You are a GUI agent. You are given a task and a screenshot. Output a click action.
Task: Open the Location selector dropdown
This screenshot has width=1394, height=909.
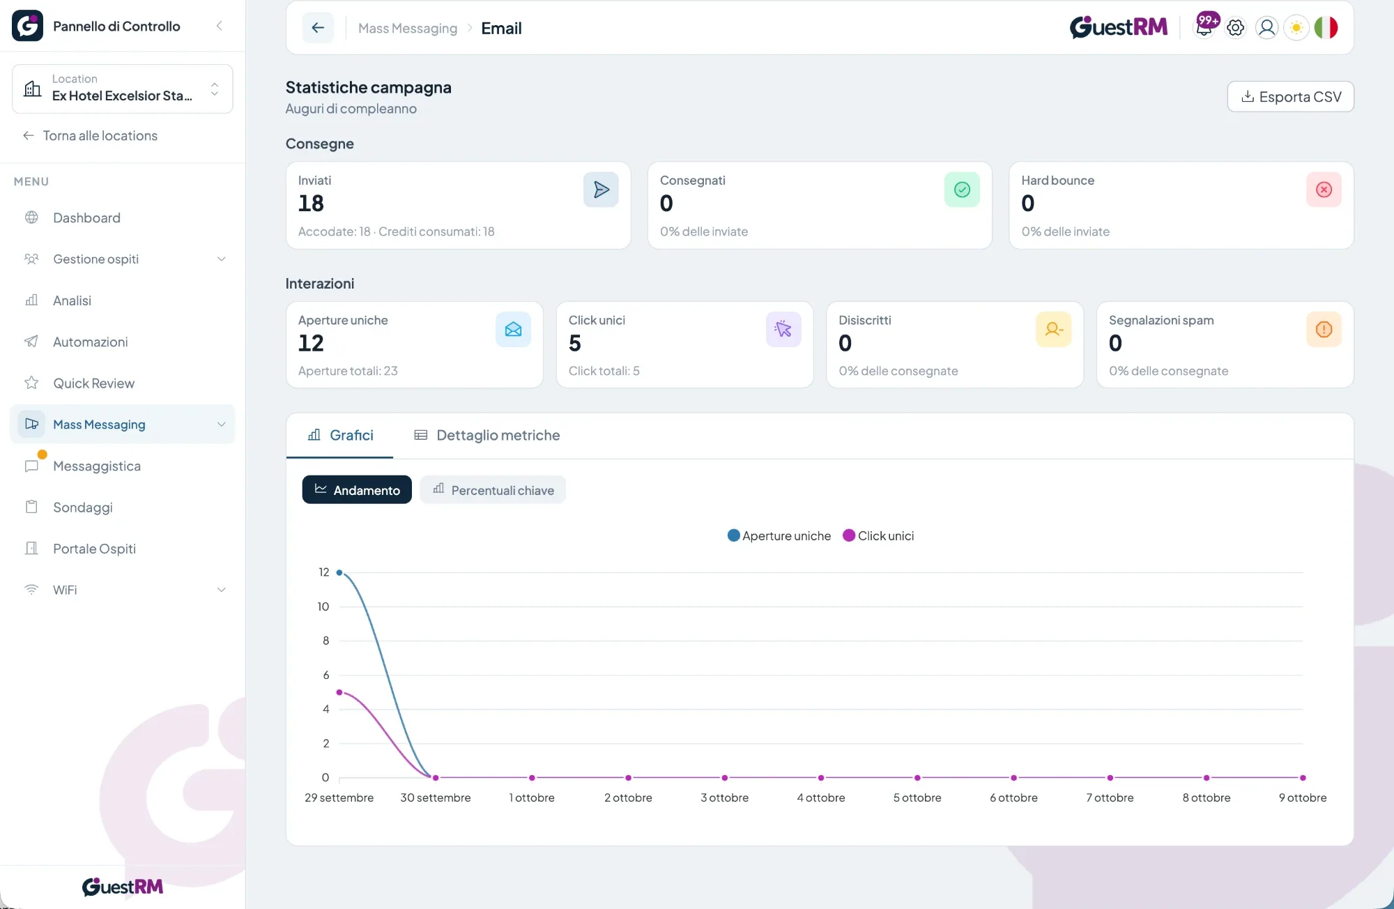tap(122, 89)
